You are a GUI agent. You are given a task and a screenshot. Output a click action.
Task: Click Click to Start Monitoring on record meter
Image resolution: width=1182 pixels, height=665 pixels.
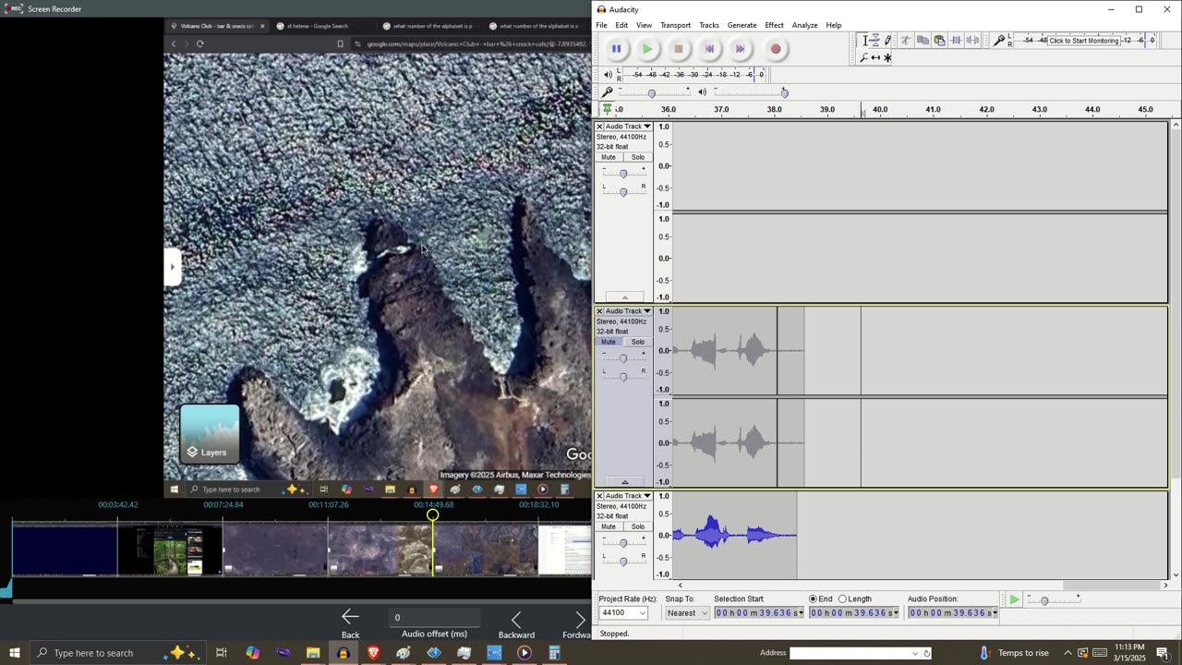pyautogui.click(x=1083, y=41)
